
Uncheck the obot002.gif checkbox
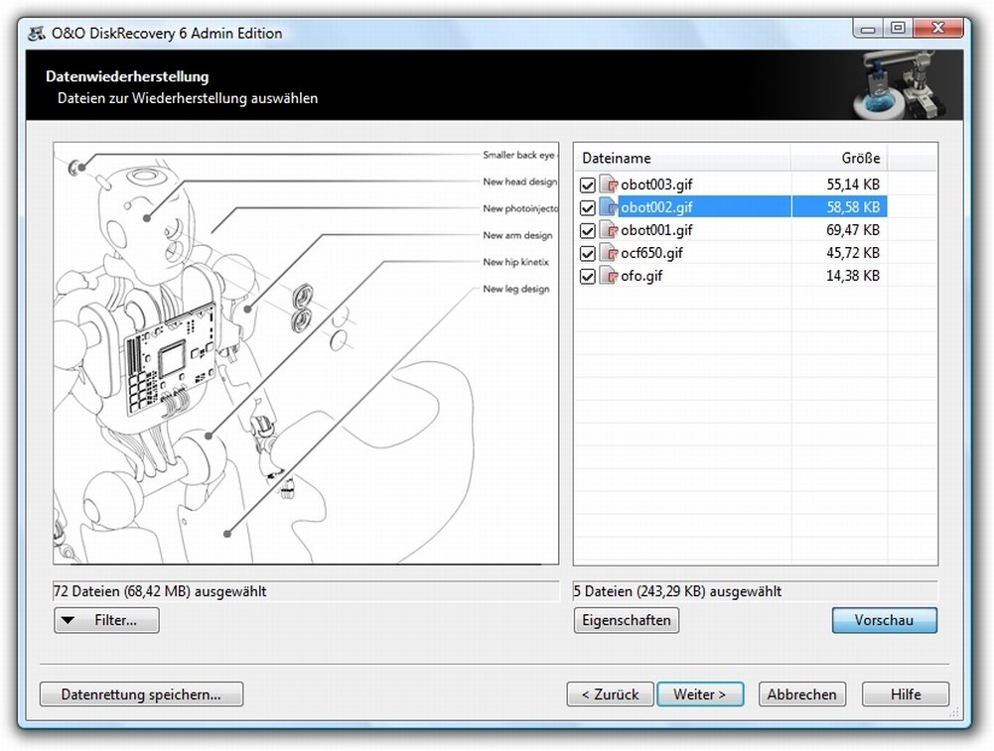[x=587, y=207]
